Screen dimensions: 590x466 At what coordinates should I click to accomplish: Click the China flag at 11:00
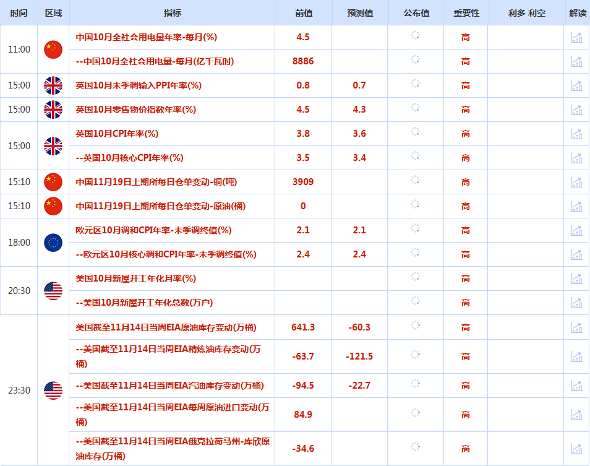pyautogui.click(x=53, y=50)
